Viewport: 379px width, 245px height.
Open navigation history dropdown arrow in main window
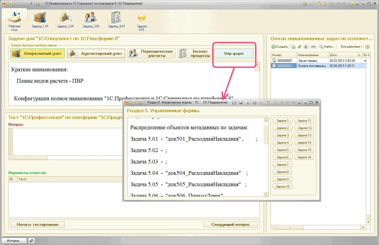[x=31, y=4]
